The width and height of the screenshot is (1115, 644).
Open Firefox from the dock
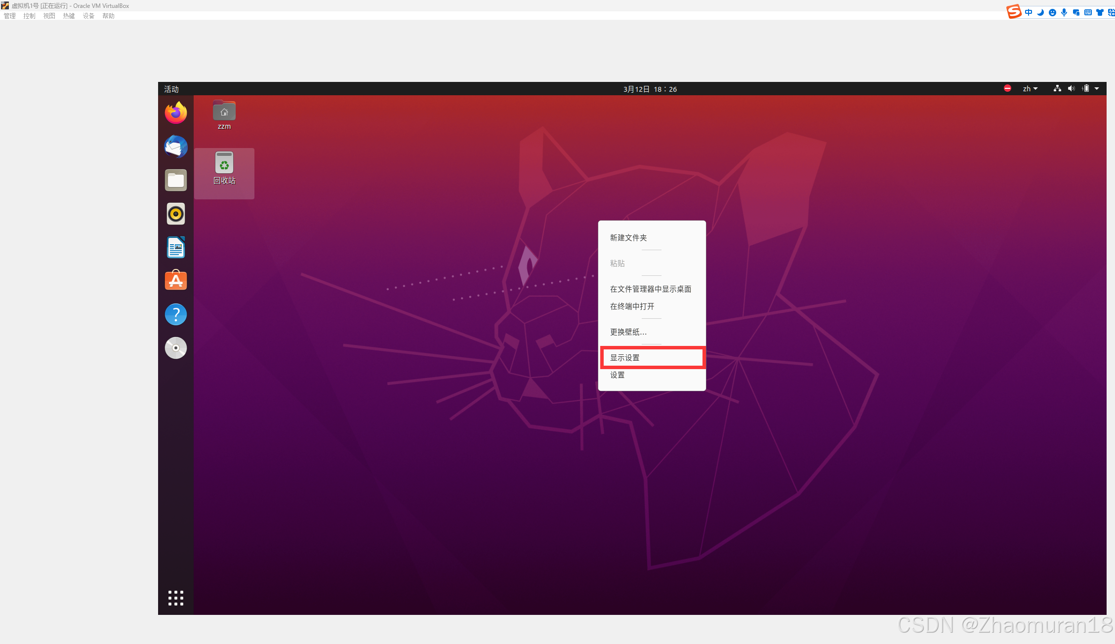click(x=176, y=113)
